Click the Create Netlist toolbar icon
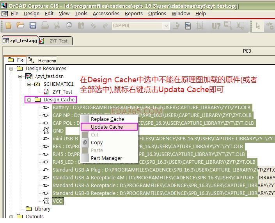 tap(188, 26)
